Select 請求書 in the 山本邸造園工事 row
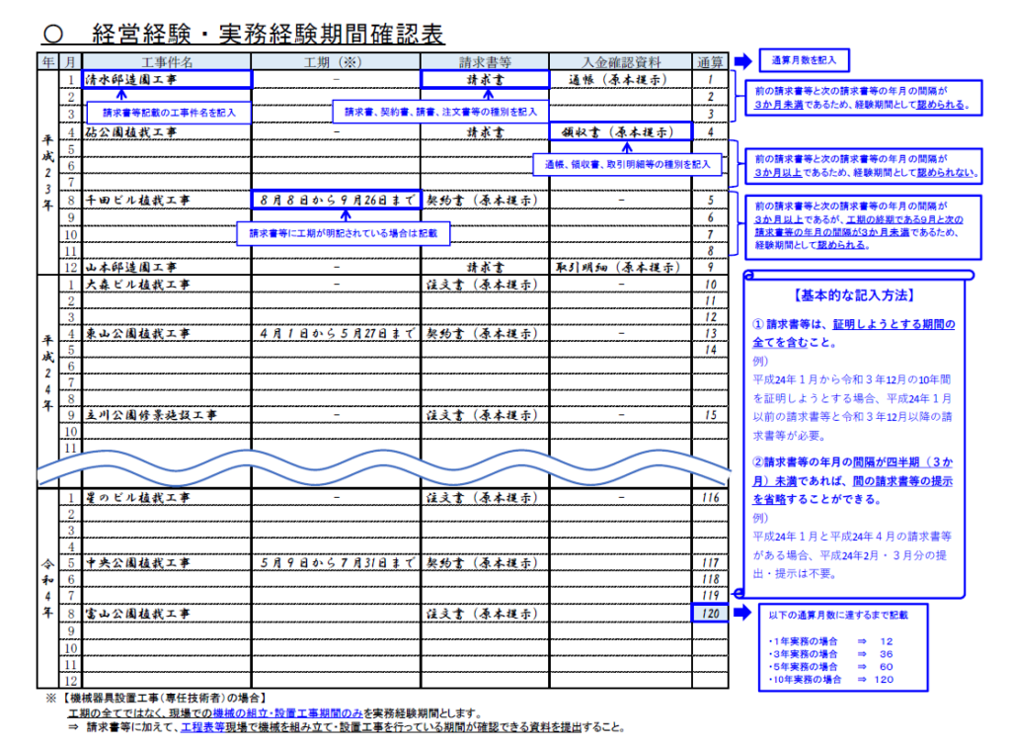Screen dimensions: 1011x749 pyautogui.click(x=486, y=267)
